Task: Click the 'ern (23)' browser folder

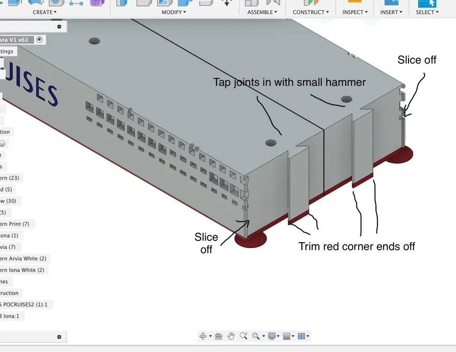Action: point(11,178)
